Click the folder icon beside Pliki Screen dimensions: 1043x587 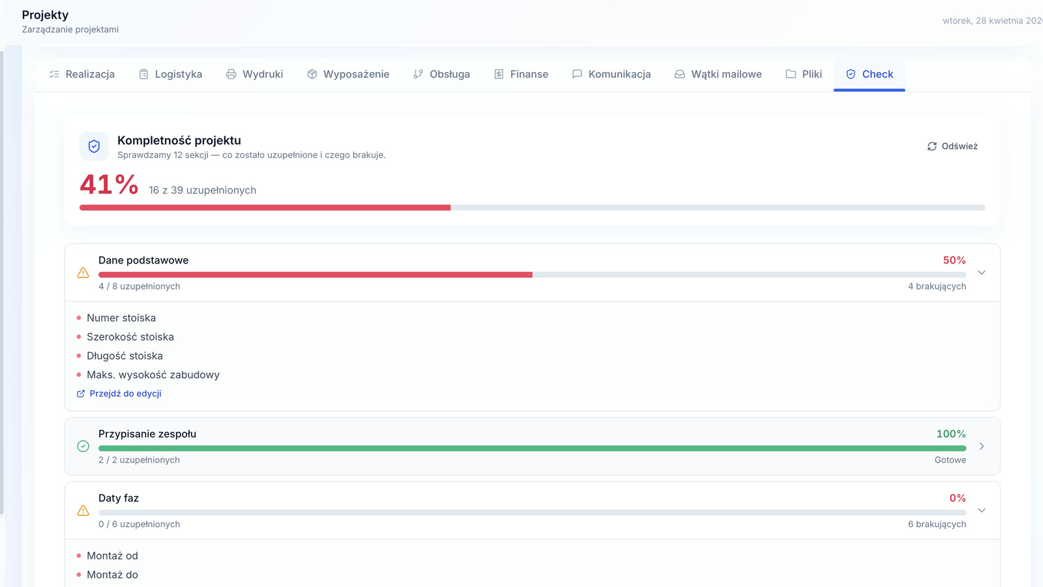pyautogui.click(x=791, y=74)
